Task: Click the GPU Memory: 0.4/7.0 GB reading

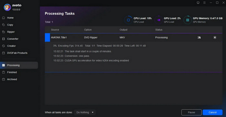Action: click(x=208, y=18)
